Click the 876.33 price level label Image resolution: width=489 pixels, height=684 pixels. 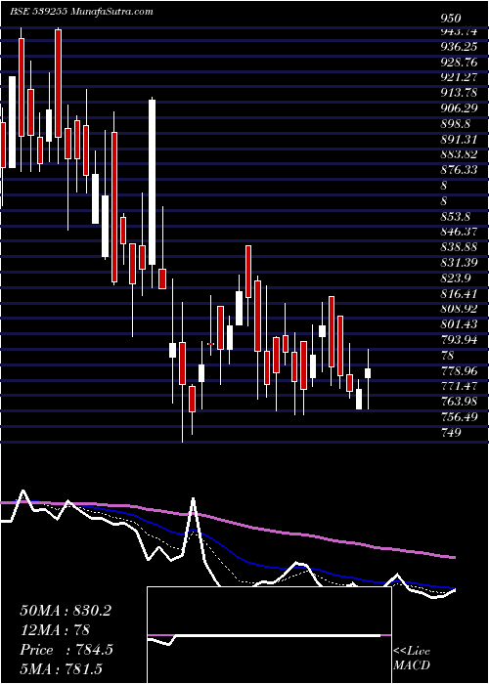point(460,170)
